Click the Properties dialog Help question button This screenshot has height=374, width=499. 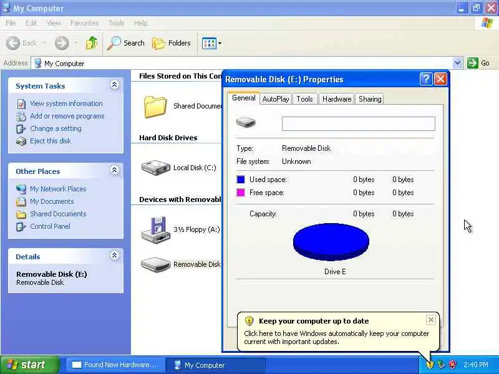coord(426,79)
